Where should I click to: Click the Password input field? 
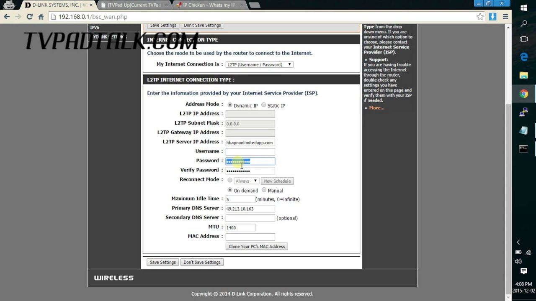pos(250,161)
